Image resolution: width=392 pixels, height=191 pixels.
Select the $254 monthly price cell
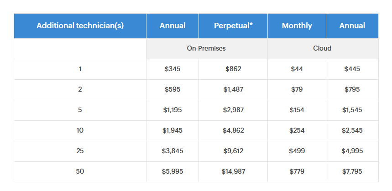click(297, 131)
